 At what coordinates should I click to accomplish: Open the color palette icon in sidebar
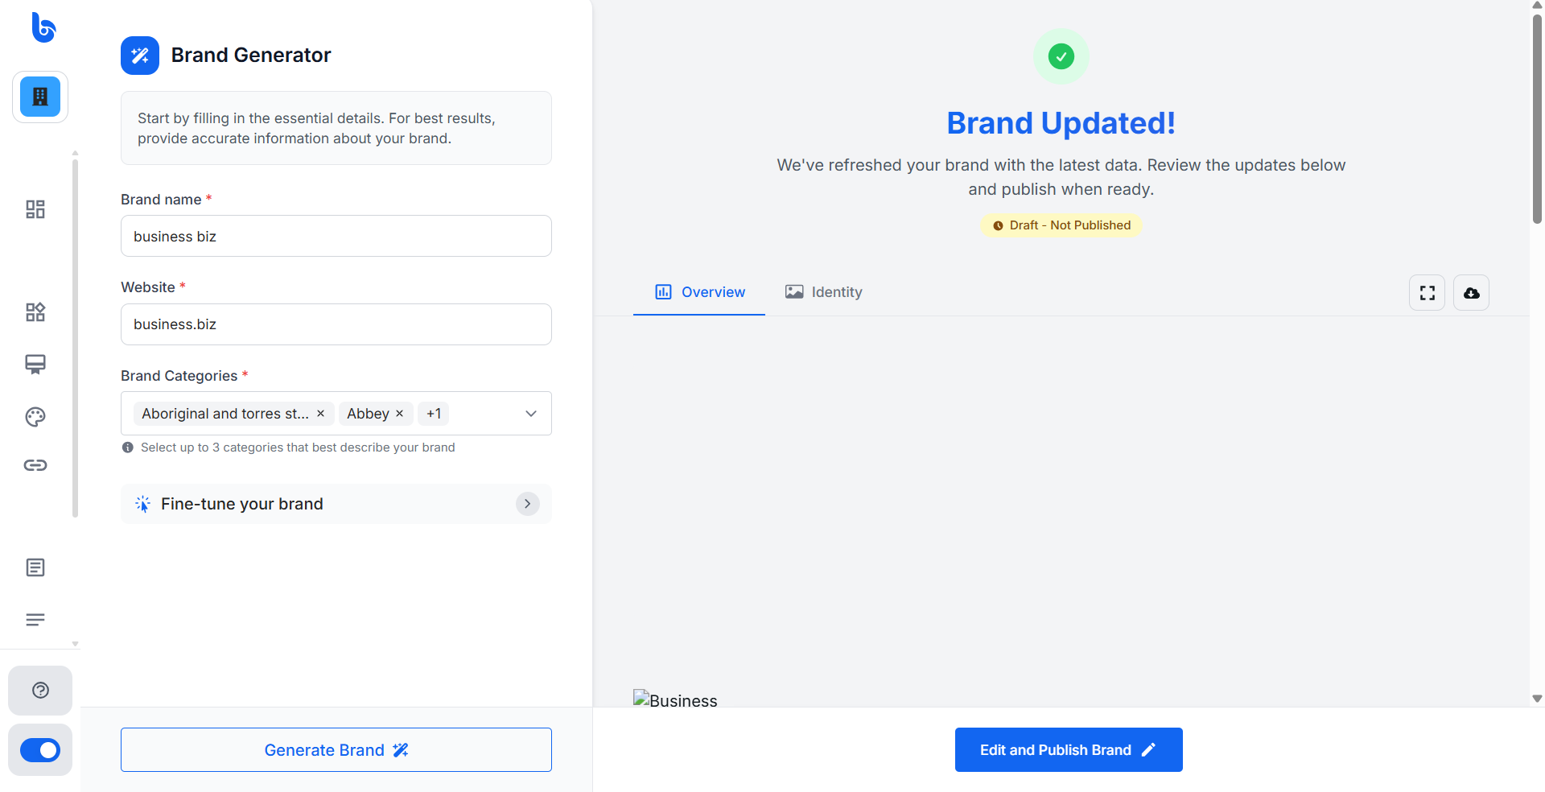35,417
